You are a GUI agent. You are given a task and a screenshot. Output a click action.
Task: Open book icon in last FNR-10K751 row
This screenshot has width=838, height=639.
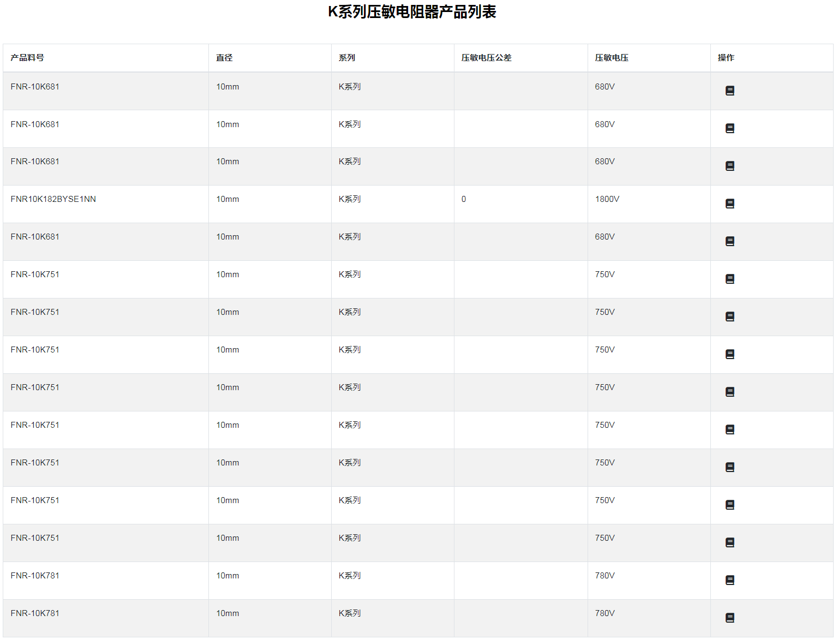729,542
